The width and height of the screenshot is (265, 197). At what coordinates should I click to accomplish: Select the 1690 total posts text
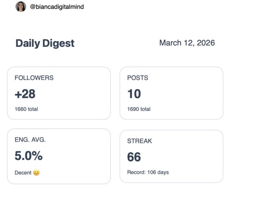tap(139, 109)
